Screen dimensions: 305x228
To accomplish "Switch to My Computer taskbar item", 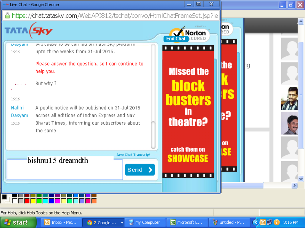I will click(x=145, y=222).
